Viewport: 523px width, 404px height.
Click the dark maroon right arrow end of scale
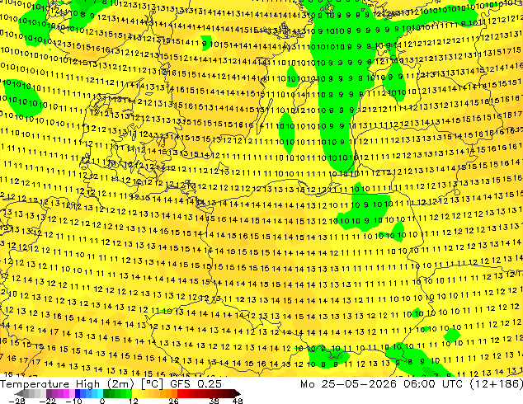pos(237,393)
